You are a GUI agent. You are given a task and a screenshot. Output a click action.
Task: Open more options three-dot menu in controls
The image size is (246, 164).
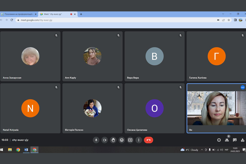(x=139, y=140)
